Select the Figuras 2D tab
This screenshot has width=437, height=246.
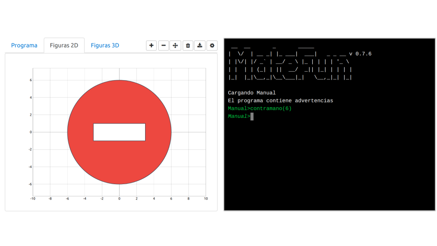[64, 45]
